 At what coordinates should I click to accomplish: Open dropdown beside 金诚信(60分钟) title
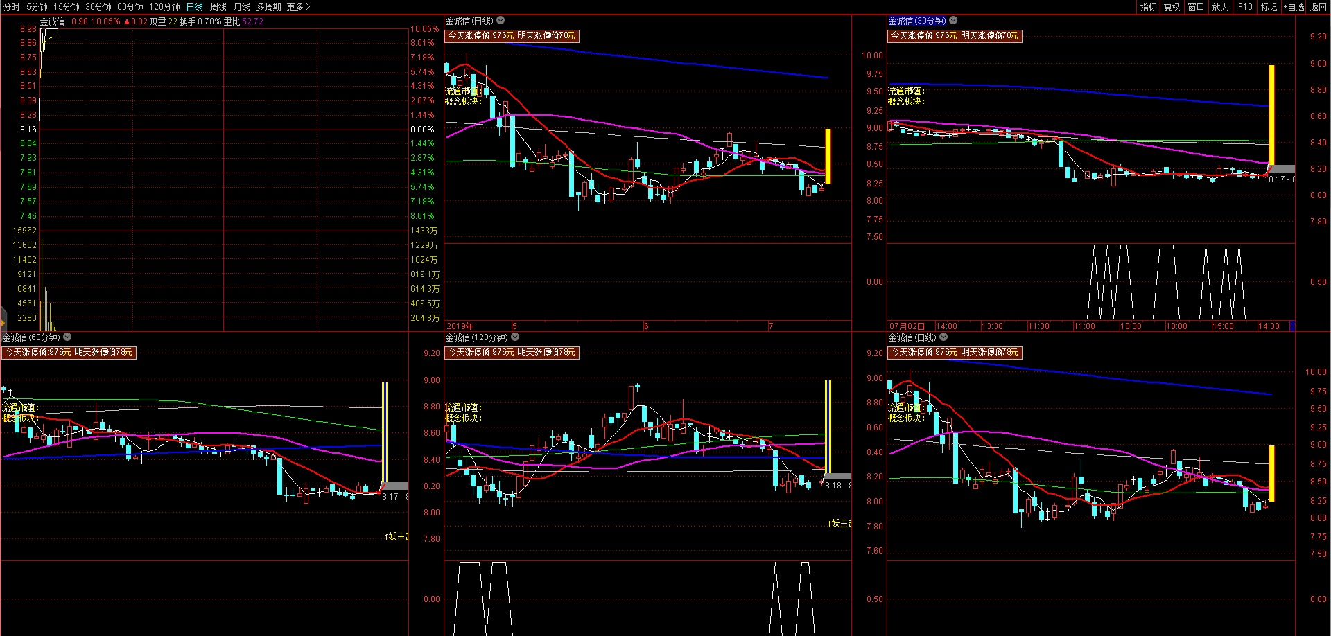[x=67, y=337]
